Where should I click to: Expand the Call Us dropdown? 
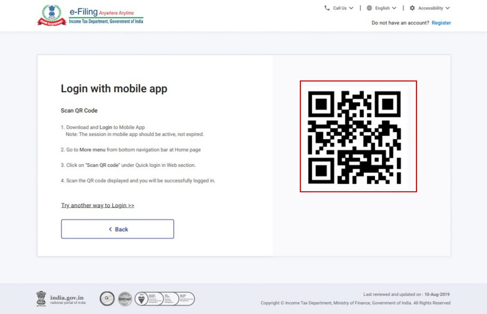339,8
